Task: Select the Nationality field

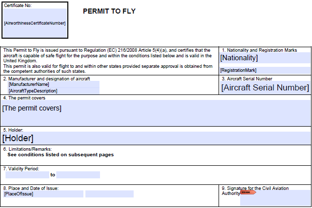Action: coord(265,58)
